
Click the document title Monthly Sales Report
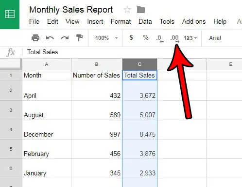pyautogui.click(x=71, y=10)
